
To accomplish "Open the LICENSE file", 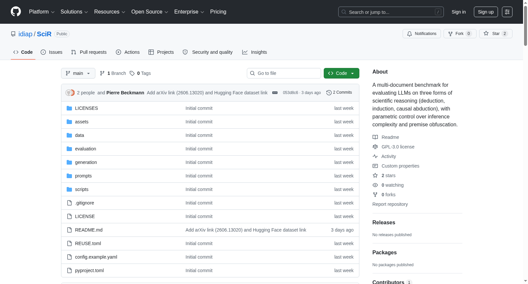I will coord(85,216).
